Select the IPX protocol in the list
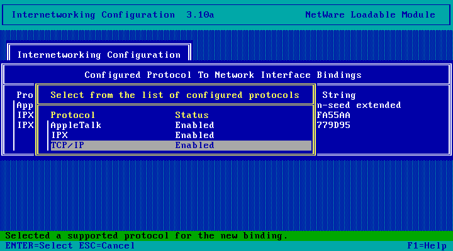The image size is (453, 251). [181, 136]
